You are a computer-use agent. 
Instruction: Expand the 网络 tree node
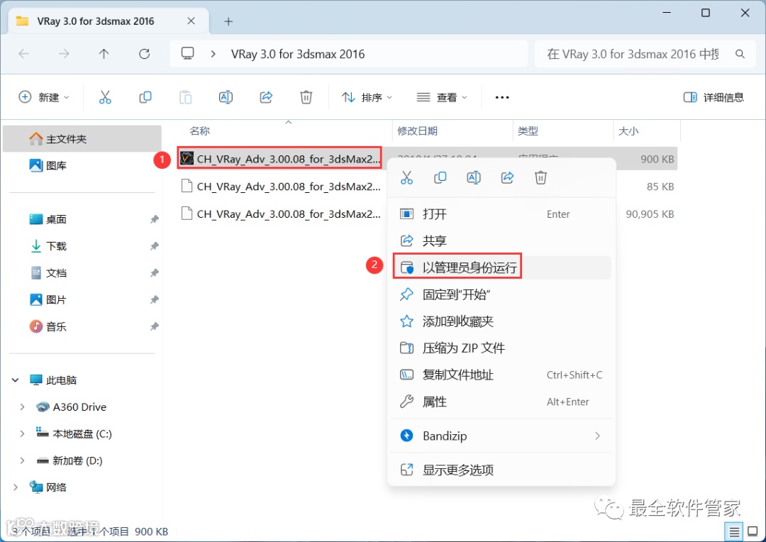15,487
